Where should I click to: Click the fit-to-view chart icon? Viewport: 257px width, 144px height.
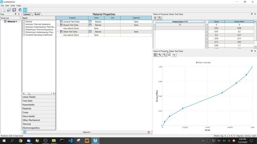(x=155, y=55)
